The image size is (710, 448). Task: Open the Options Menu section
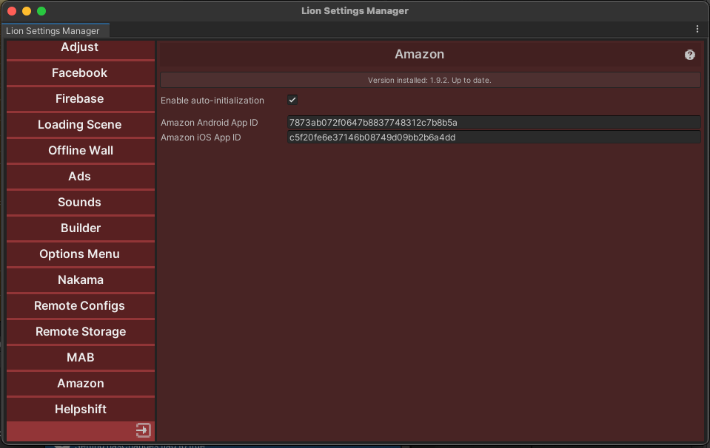pyautogui.click(x=81, y=254)
